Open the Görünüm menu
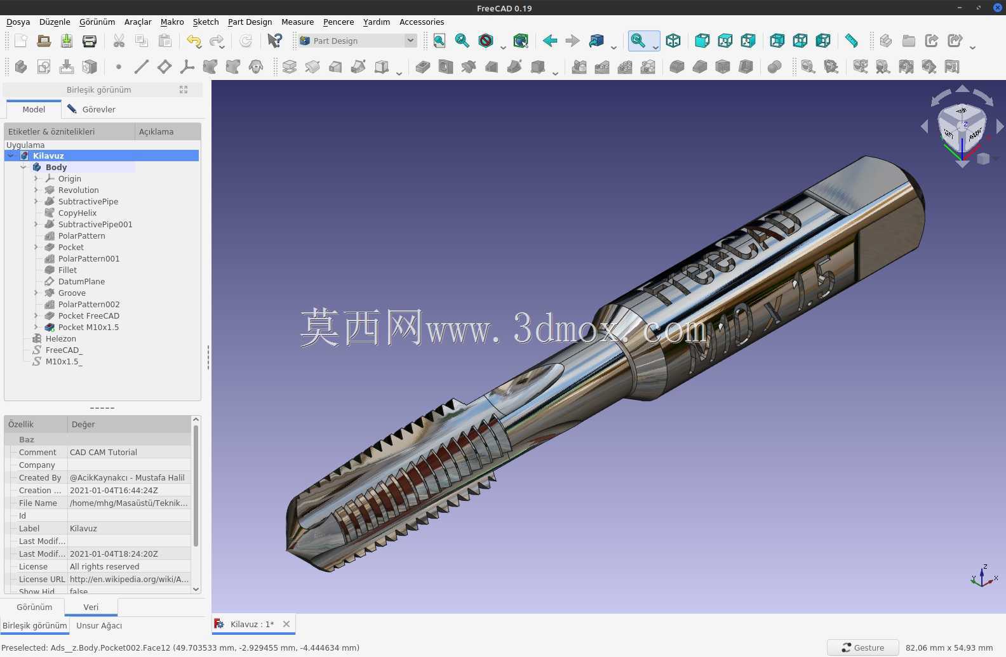This screenshot has width=1006, height=657. click(x=97, y=22)
